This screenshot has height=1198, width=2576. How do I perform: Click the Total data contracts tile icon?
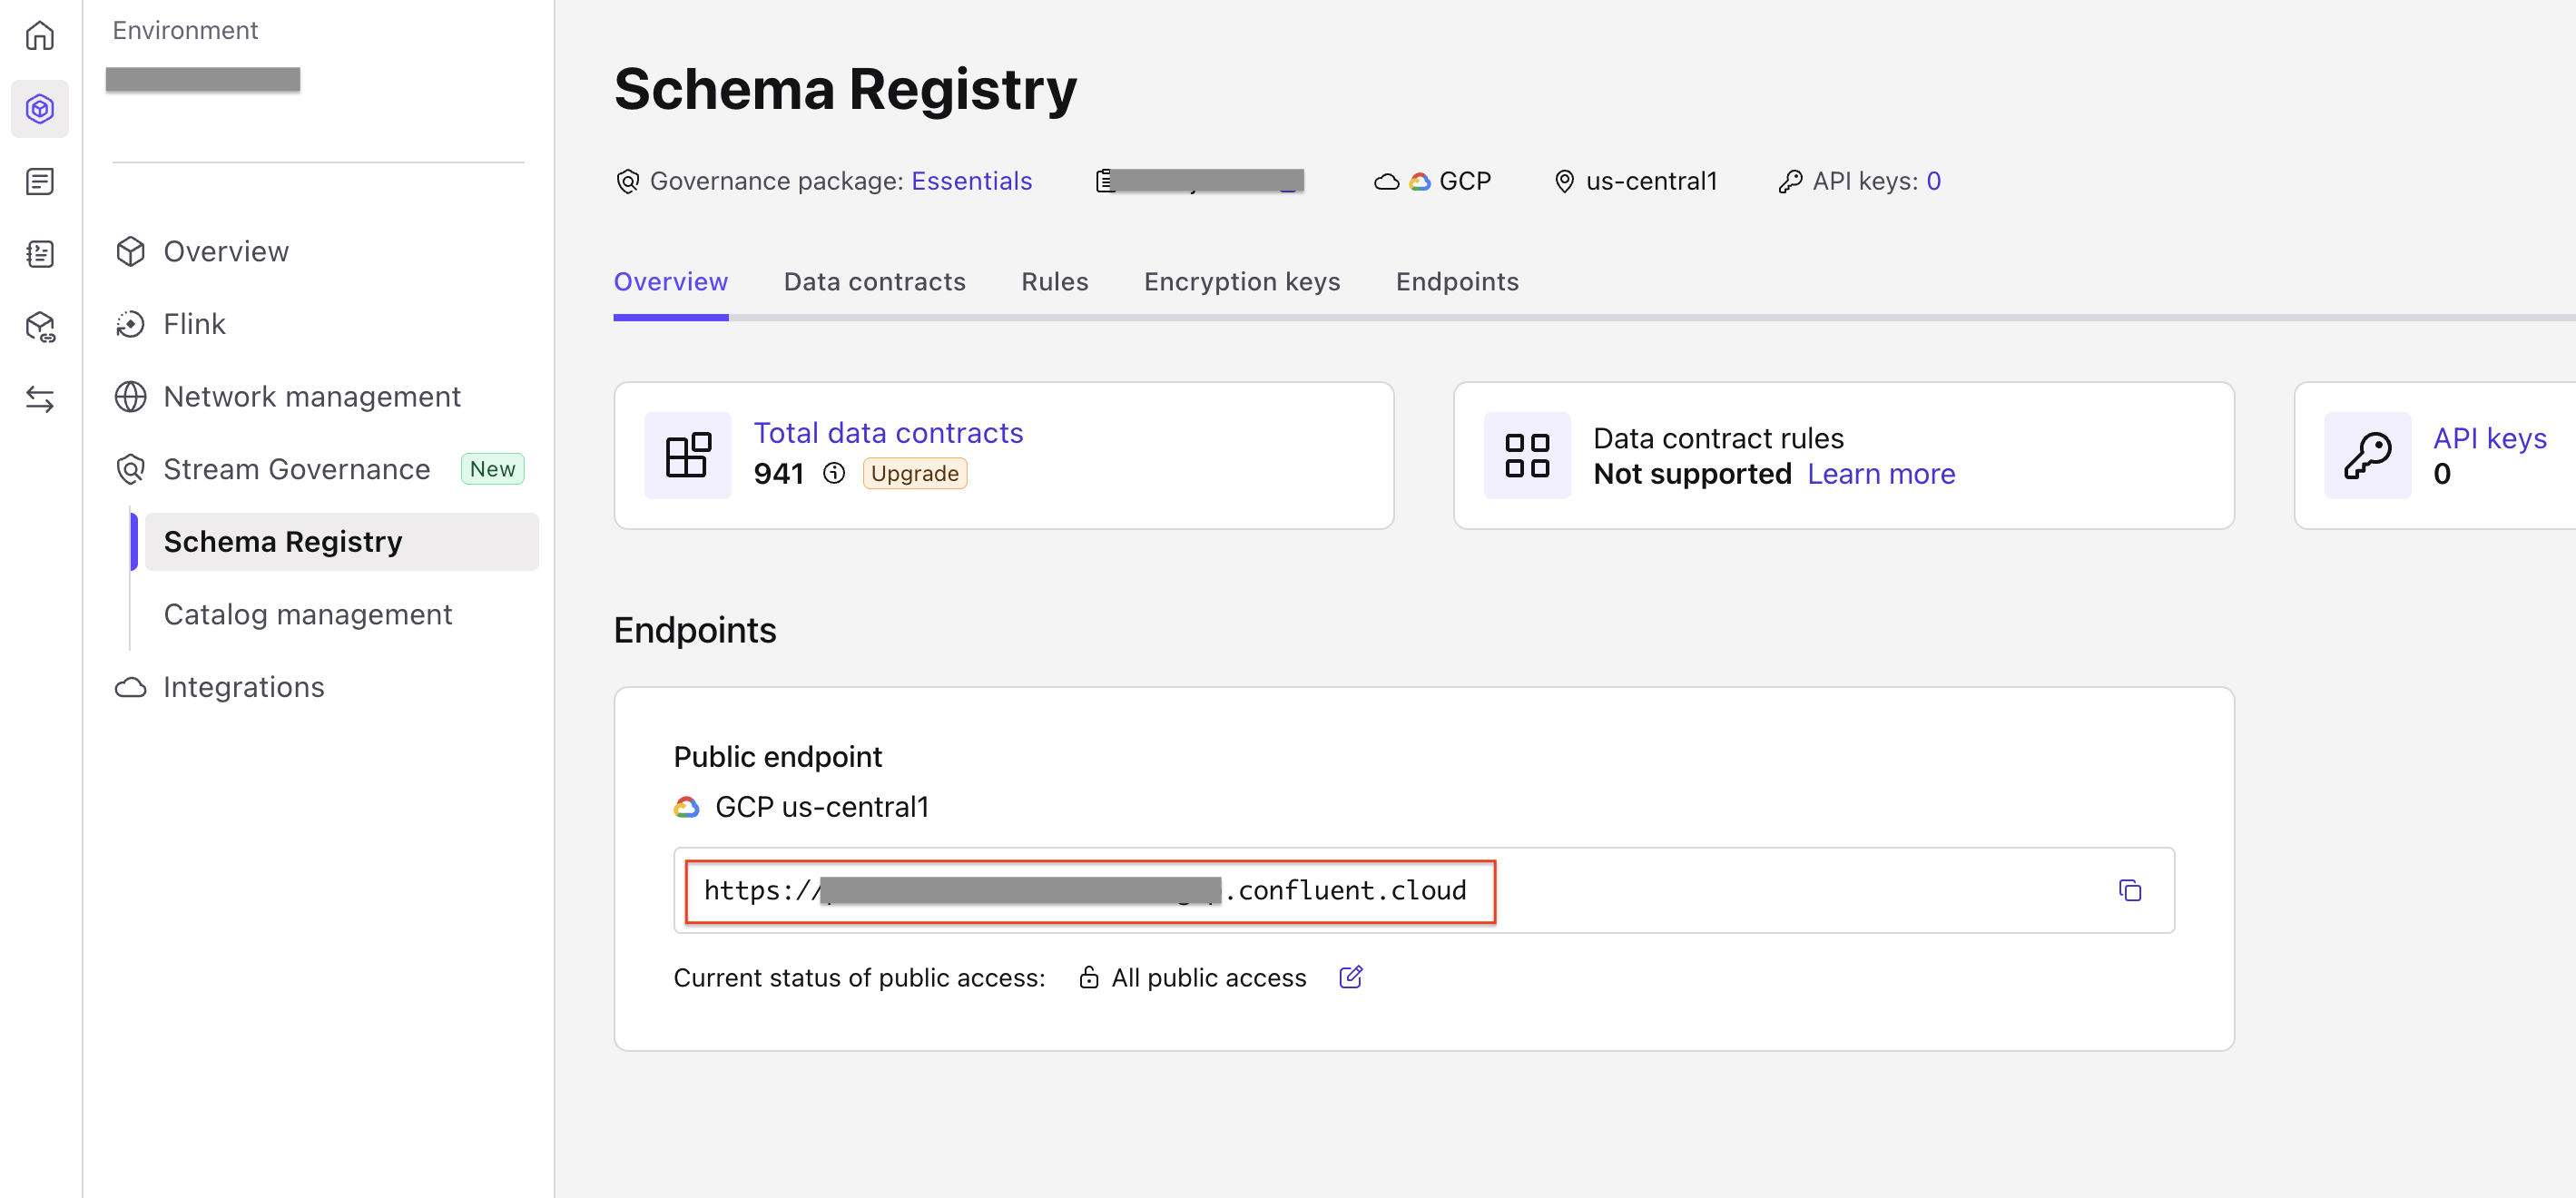(688, 456)
